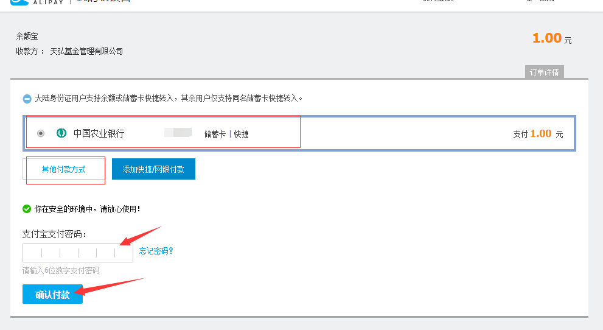The height and width of the screenshot is (330, 603).
Task: Click the blue notice icon beside 大陆身份证用户
Action: click(x=27, y=99)
